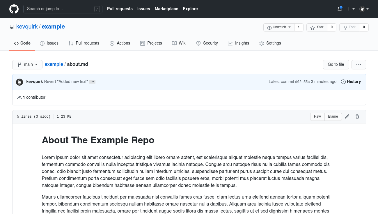Delete about.md using the trash icon
The width and height of the screenshot is (378, 214).
(357, 116)
